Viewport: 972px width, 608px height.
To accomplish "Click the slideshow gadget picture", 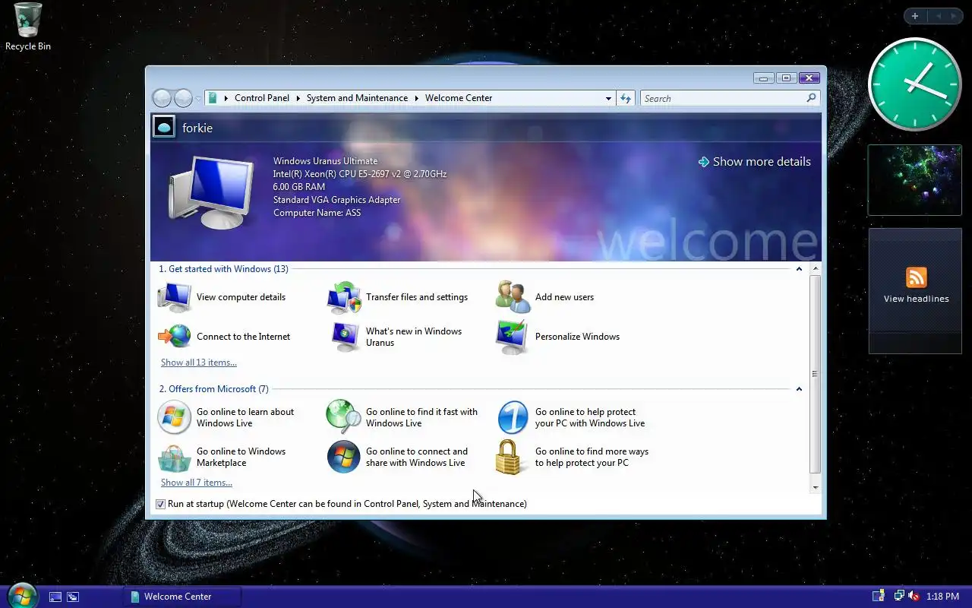I will pyautogui.click(x=915, y=180).
